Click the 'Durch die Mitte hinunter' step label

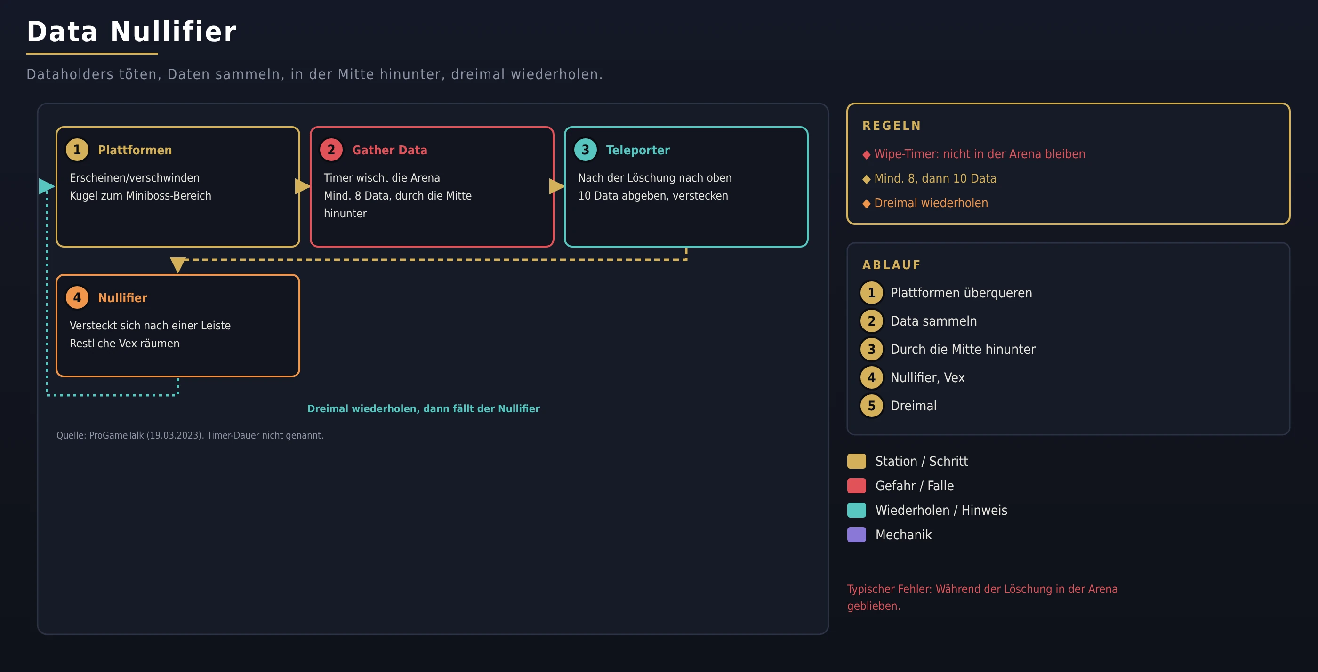963,349
